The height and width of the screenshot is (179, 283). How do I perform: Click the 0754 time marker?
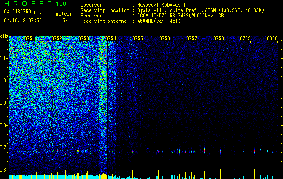111,38
